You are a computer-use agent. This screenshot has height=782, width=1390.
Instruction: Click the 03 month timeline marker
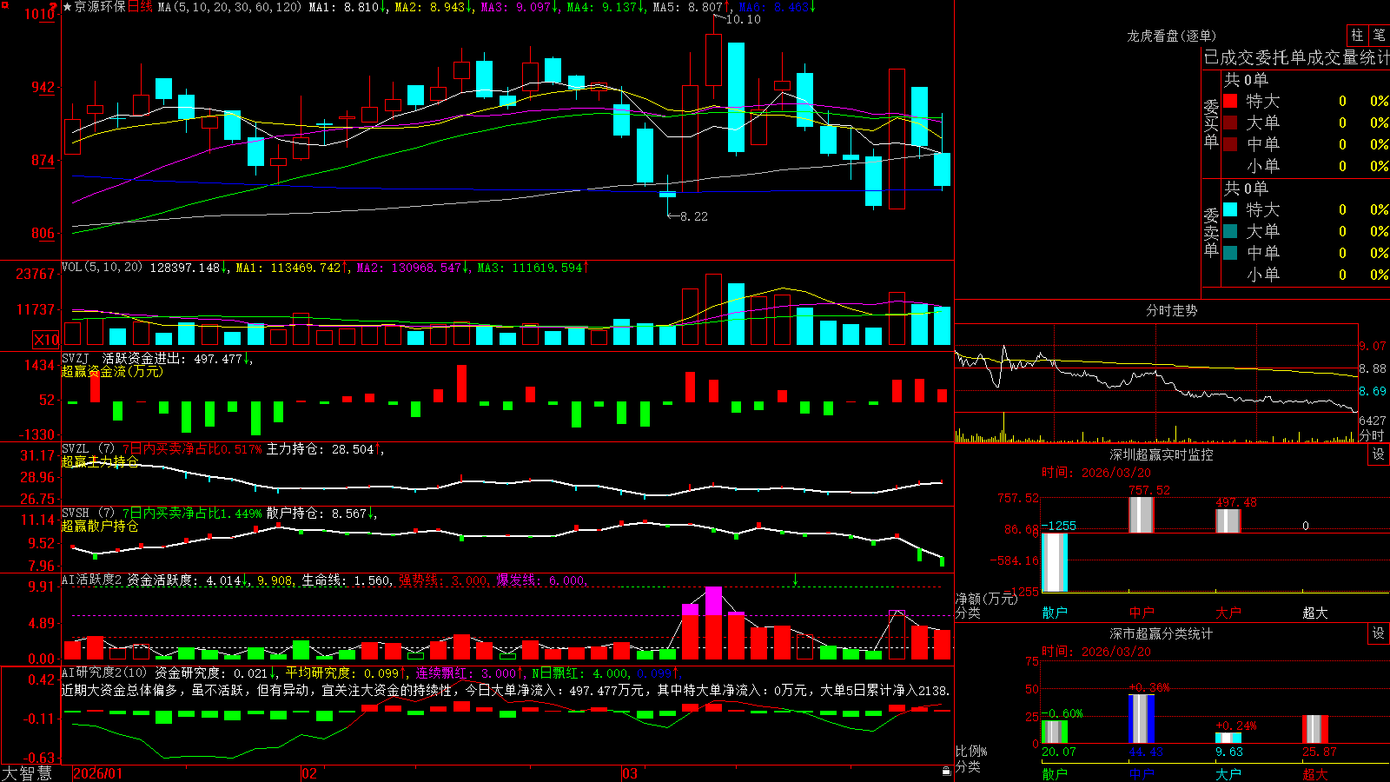coord(630,773)
